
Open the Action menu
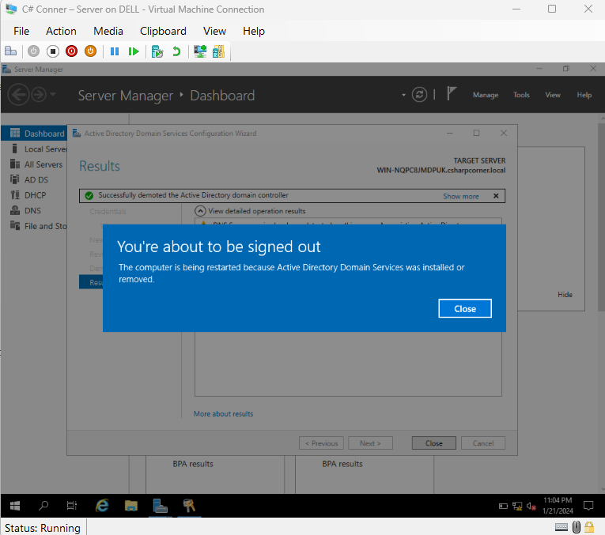coord(61,31)
